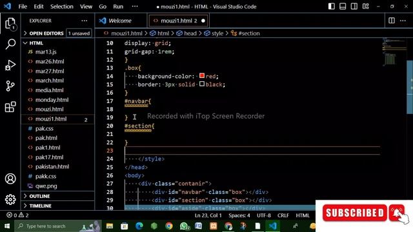This screenshot has width=413, height=232.
Task: Open mar26.html in the explorer
Action: coord(50,62)
